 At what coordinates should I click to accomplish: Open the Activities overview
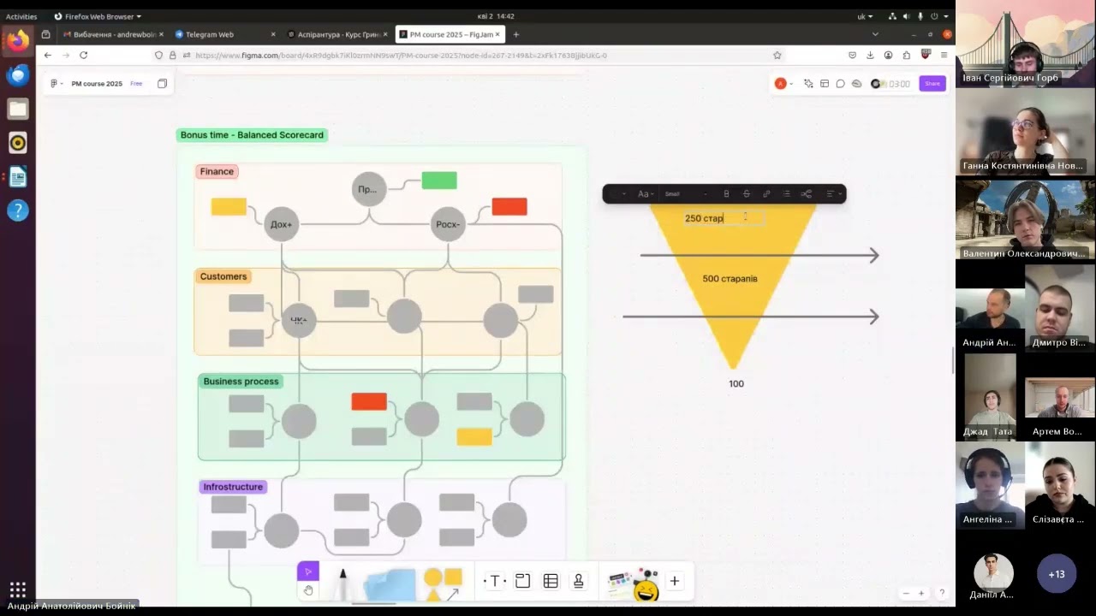pos(21,16)
